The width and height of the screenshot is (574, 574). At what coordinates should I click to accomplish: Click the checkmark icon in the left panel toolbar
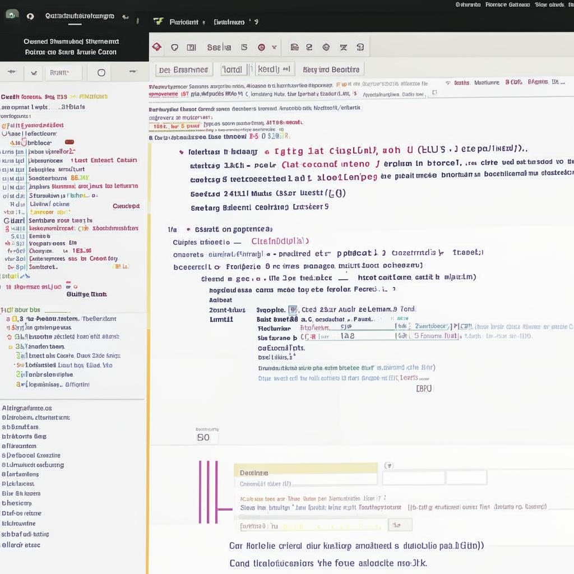click(x=34, y=73)
